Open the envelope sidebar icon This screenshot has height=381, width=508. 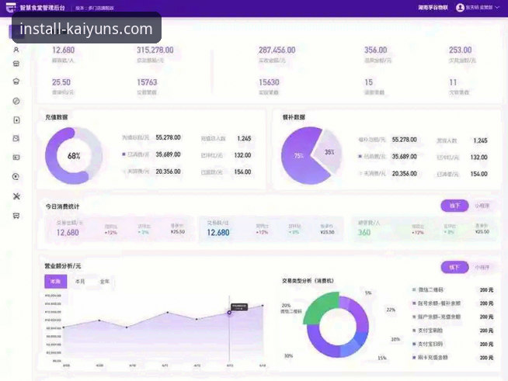16,139
